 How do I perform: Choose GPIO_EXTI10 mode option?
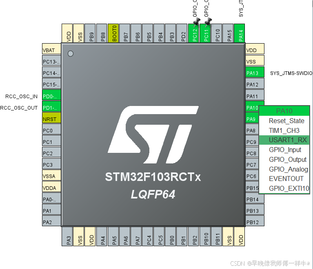(284, 188)
